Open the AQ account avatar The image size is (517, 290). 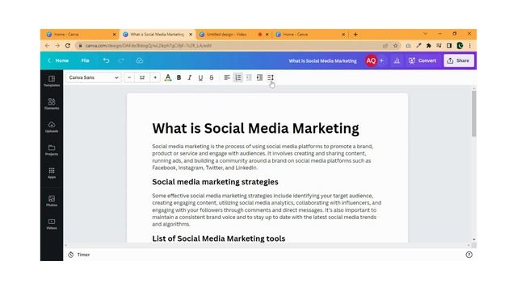pyautogui.click(x=371, y=61)
